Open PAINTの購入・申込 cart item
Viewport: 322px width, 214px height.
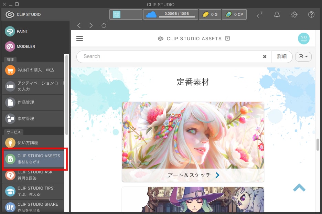(x=33, y=70)
